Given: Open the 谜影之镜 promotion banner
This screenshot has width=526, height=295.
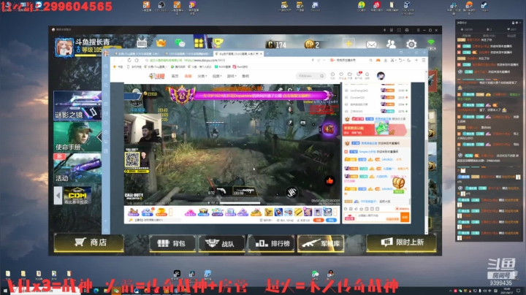Looking at the screenshot, I should point(77,105).
